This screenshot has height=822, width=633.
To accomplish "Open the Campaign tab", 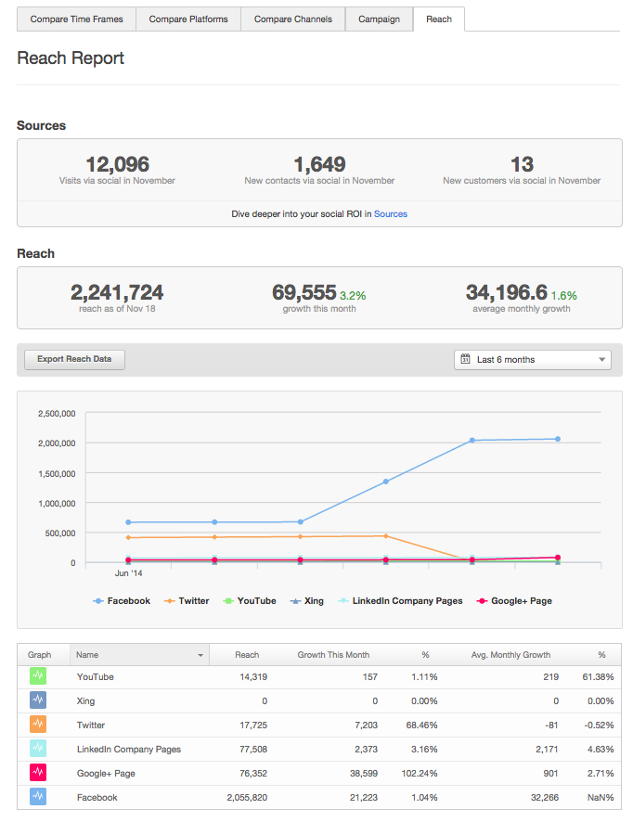I will click(380, 19).
